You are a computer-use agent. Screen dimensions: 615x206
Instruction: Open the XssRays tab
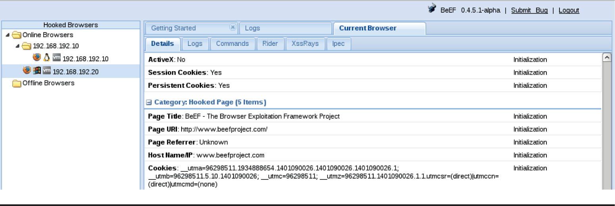tap(305, 43)
